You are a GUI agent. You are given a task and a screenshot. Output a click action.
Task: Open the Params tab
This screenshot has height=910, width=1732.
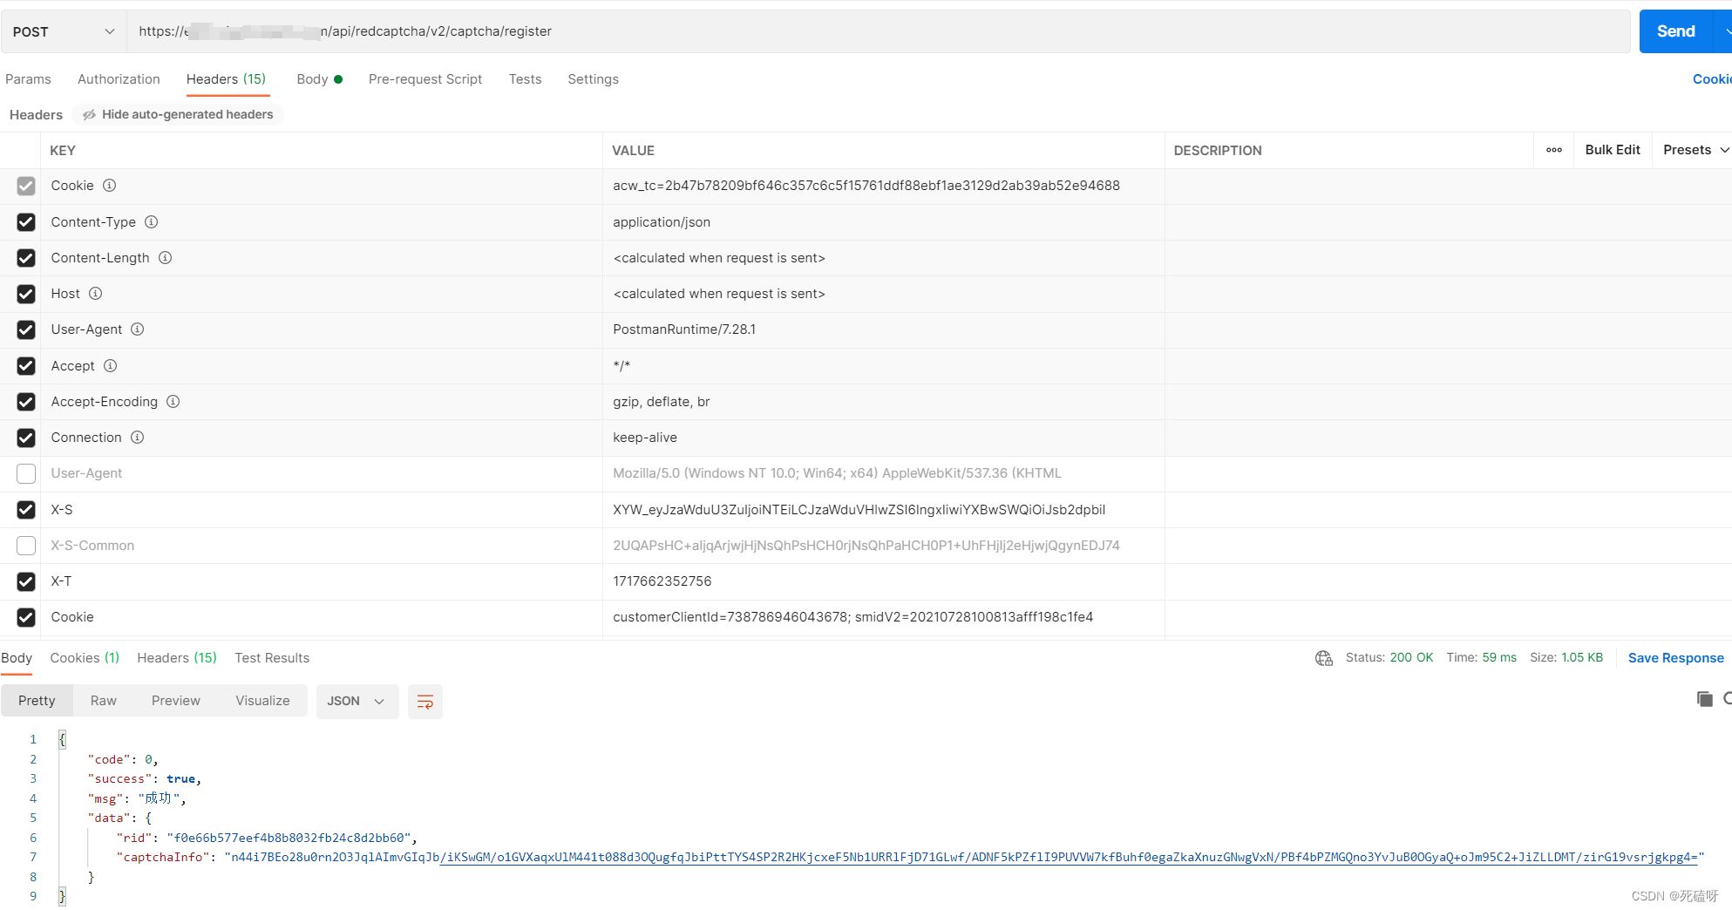click(28, 79)
